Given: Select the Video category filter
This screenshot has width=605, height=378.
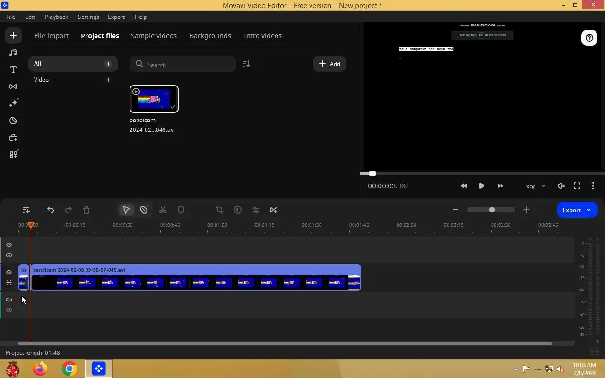Looking at the screenshot, I should (73, 80).
